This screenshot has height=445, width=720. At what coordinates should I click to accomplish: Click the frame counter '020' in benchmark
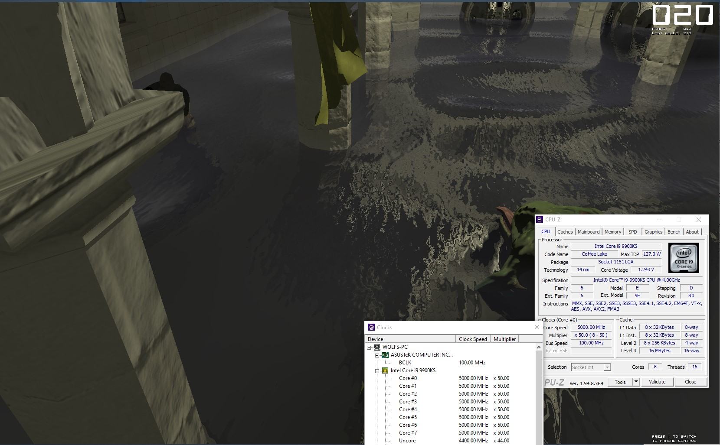point(683,16)
